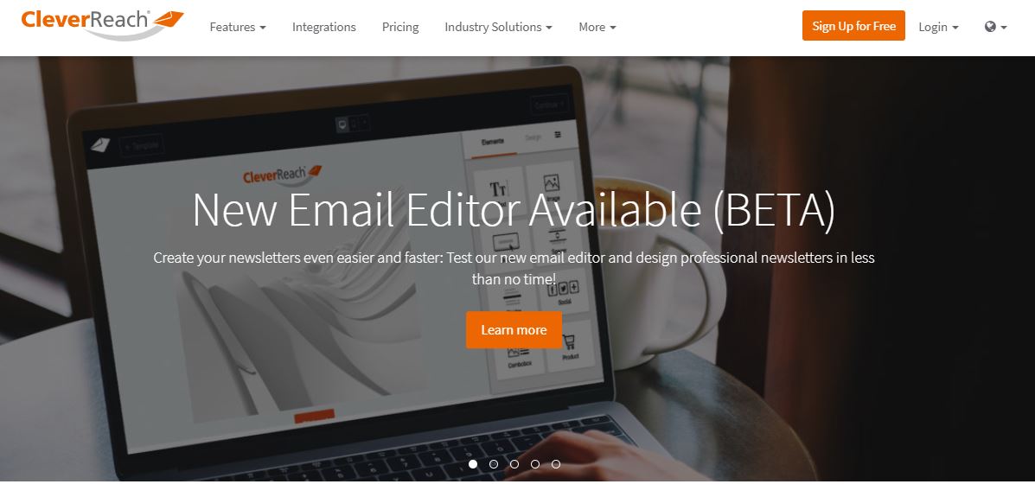Open the More dropdown menu

[597, 27]
